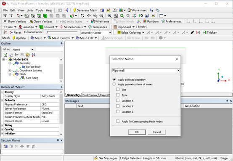Viewport: 233px width, 161px height.
Task: Click the Update lightning icon
Action: [x=14, y=38]
